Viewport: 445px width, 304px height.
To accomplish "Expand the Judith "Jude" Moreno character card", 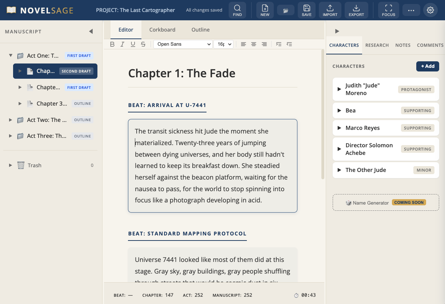I will coord(339,89).
